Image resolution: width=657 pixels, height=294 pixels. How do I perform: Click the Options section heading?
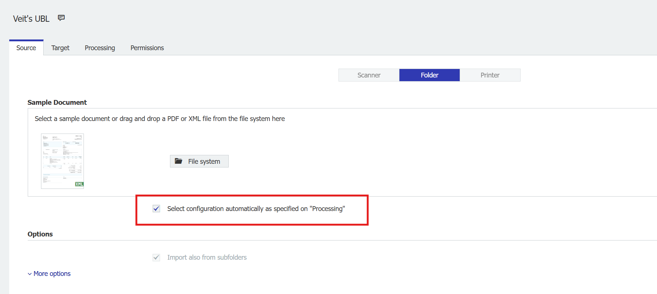pyautogui.click(x=40, y=234)
